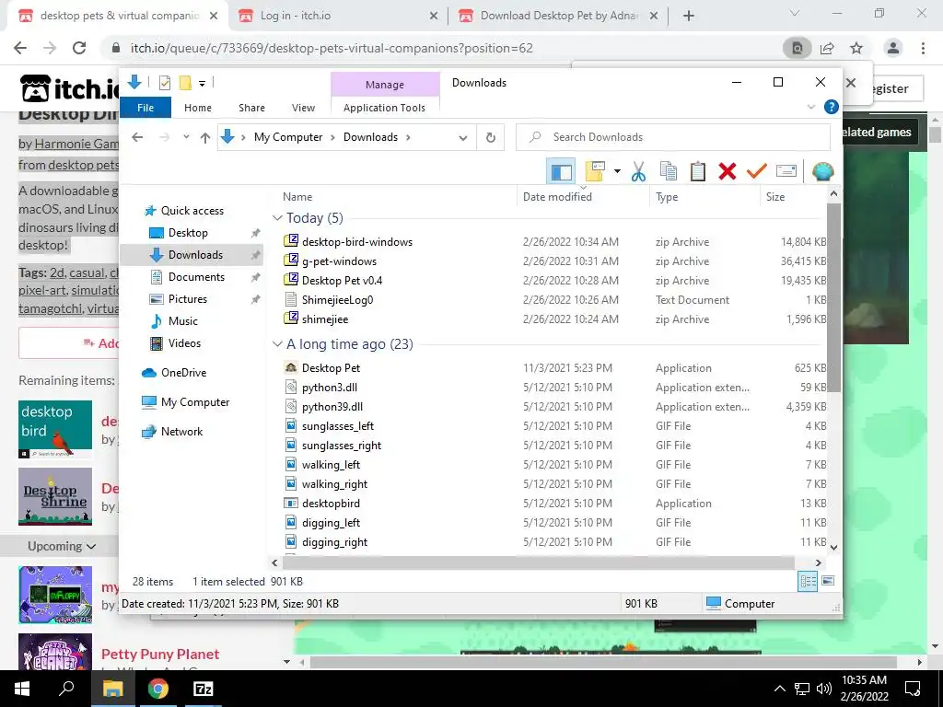Click the file list vertical scrollbar

pos(833,297)
